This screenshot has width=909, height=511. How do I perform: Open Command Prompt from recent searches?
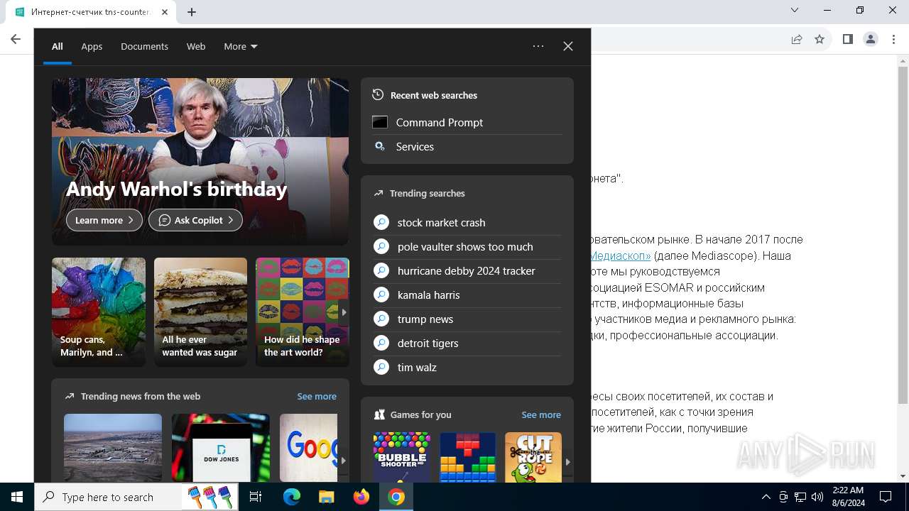[x=467, y=122]
